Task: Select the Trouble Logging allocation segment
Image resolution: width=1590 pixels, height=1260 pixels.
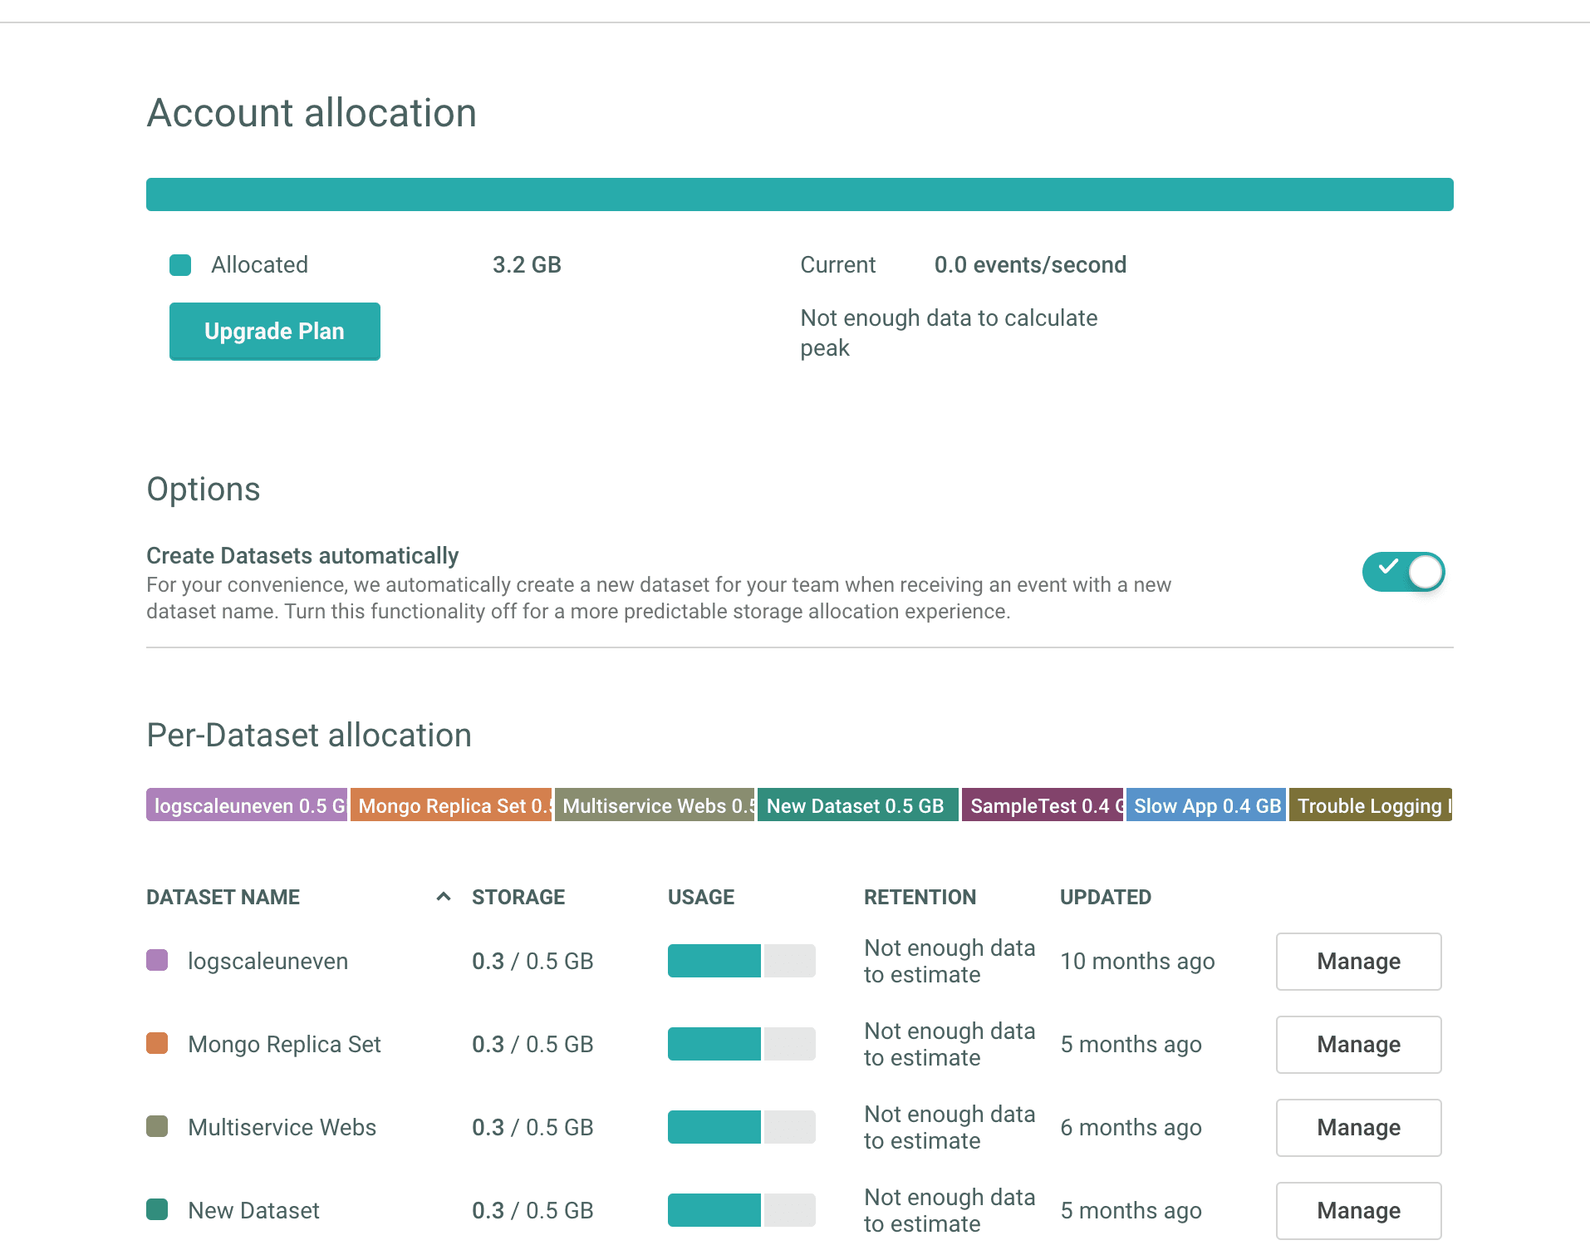Action: click(x=1370, y=805)
